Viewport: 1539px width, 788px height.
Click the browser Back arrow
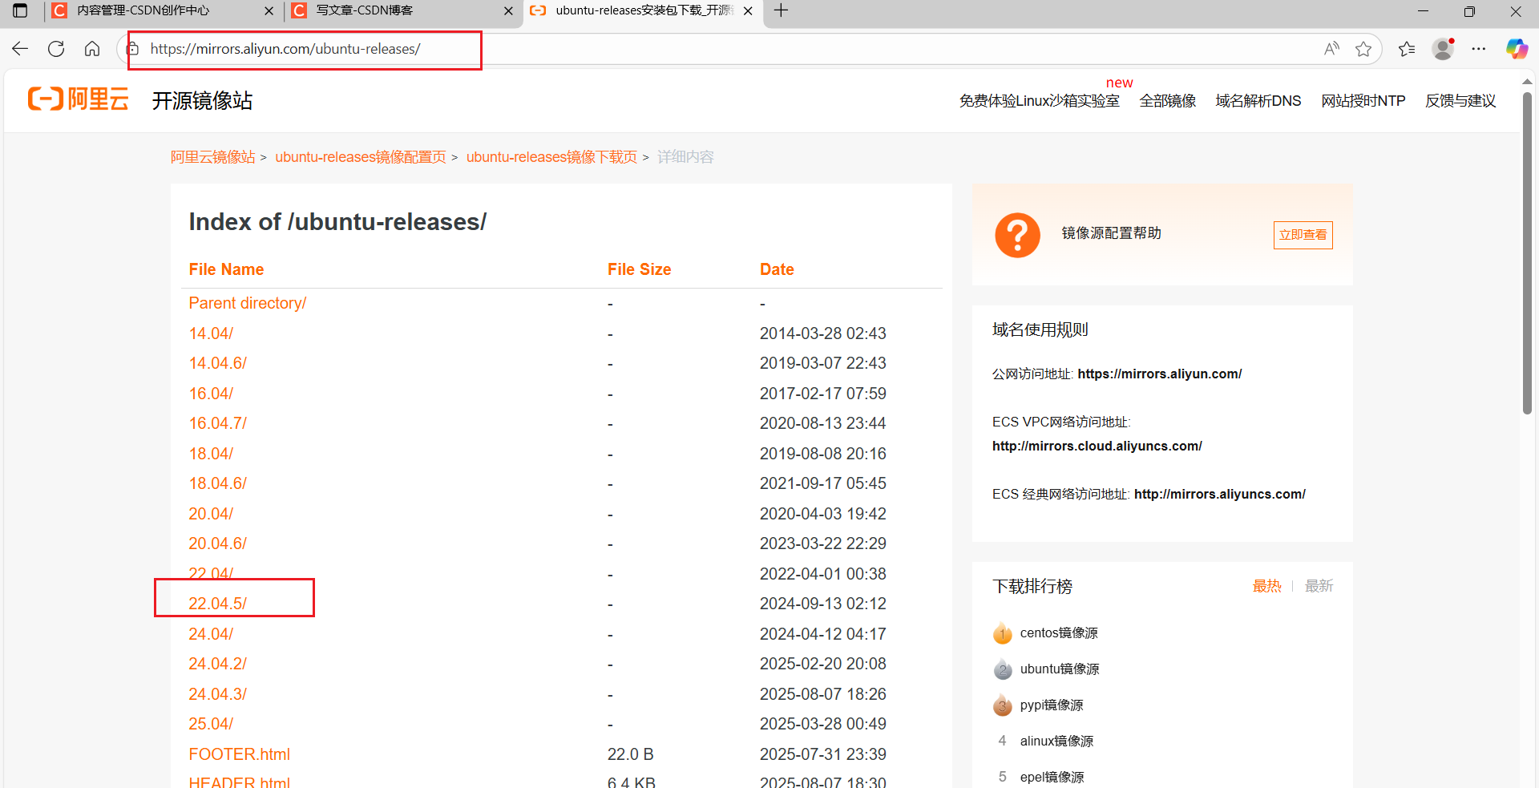pos(20,49)
